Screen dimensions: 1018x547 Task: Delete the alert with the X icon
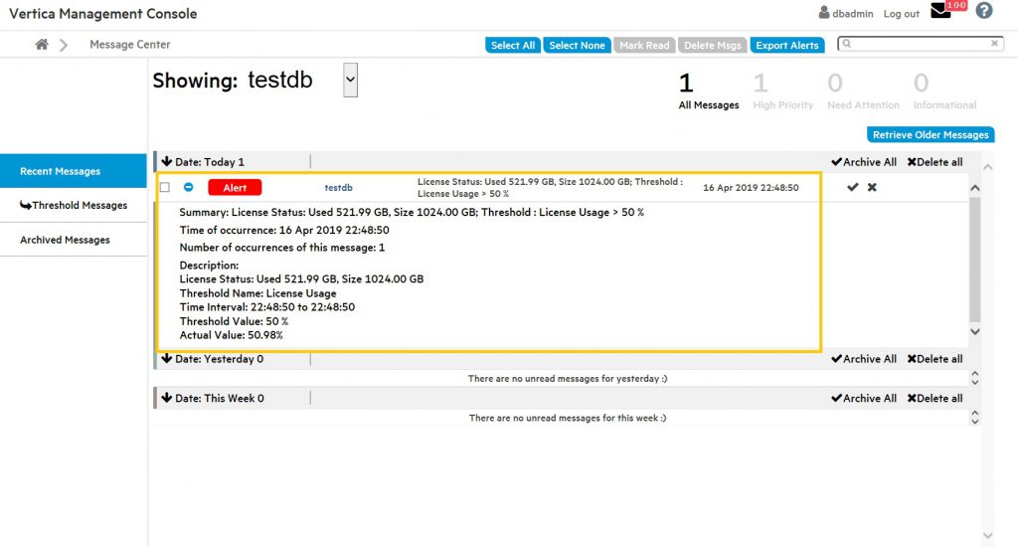click(x=872, y=187)
